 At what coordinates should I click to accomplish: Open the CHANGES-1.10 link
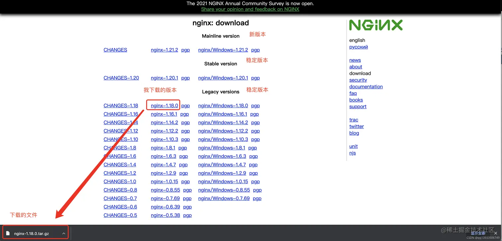coord(121,140)
